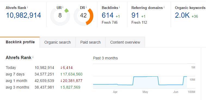
Task: Open the 2.0K organic keywords link
Action: click(182, 15)
